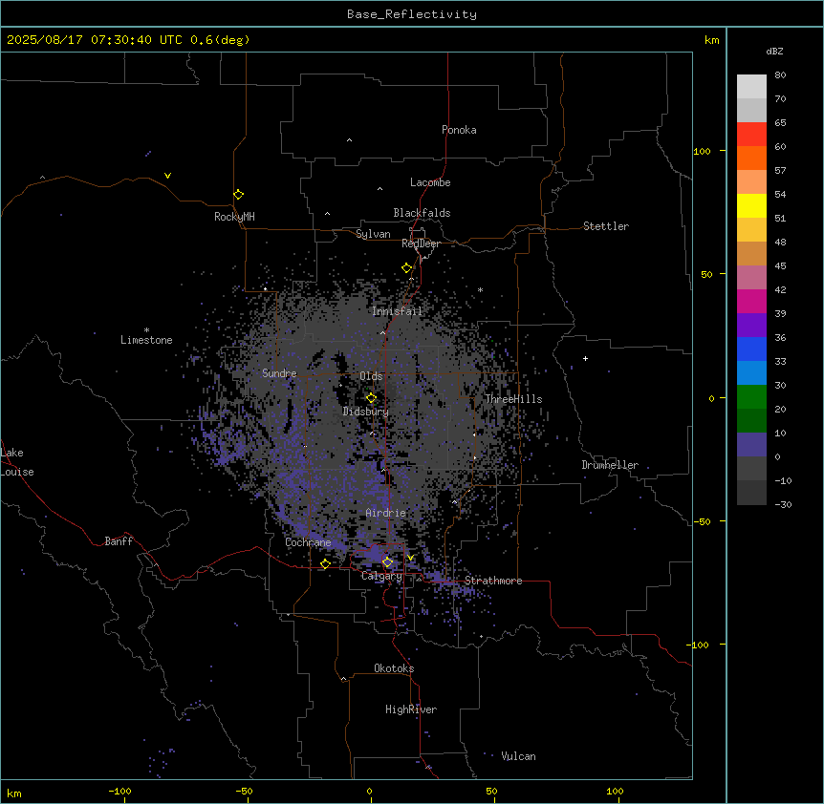This screenshot has width=824, height=804.
Task: Click the Lake Louise label
Action: [x=17, y=462]
